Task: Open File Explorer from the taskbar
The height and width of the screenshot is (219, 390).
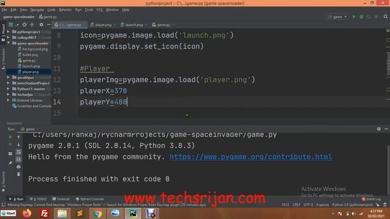Action: pos(62,214)
